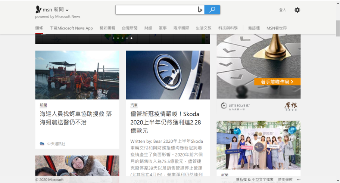This screenshot has height=183, width=340.
Task: Open the coast guard rescue photo thumbnail
Action: point(77,75)
